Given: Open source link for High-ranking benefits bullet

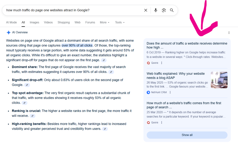Looking at the screenshot, I should 105,129.
